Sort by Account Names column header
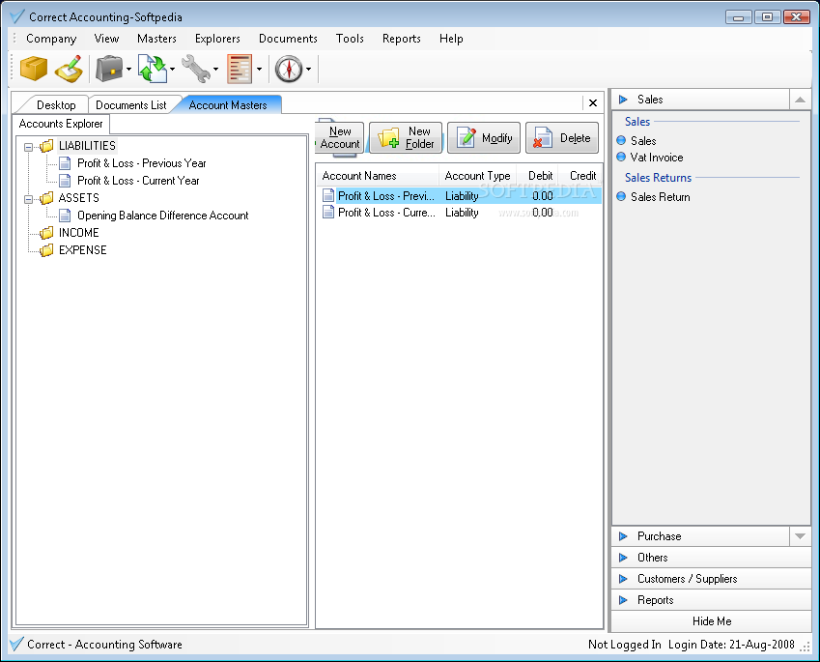 [378, 176]
